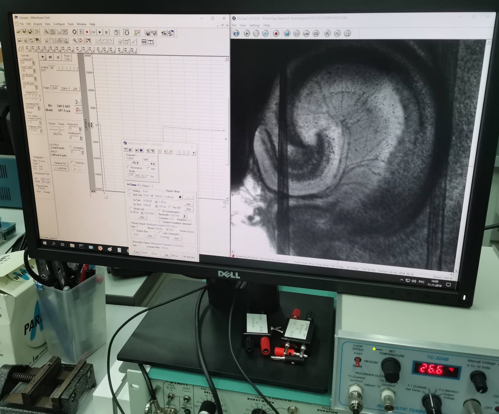The height and width of the screenshot is (414, 499).
Task: Open the Clampex Tools menu
Action: click(x=71, y=24)
